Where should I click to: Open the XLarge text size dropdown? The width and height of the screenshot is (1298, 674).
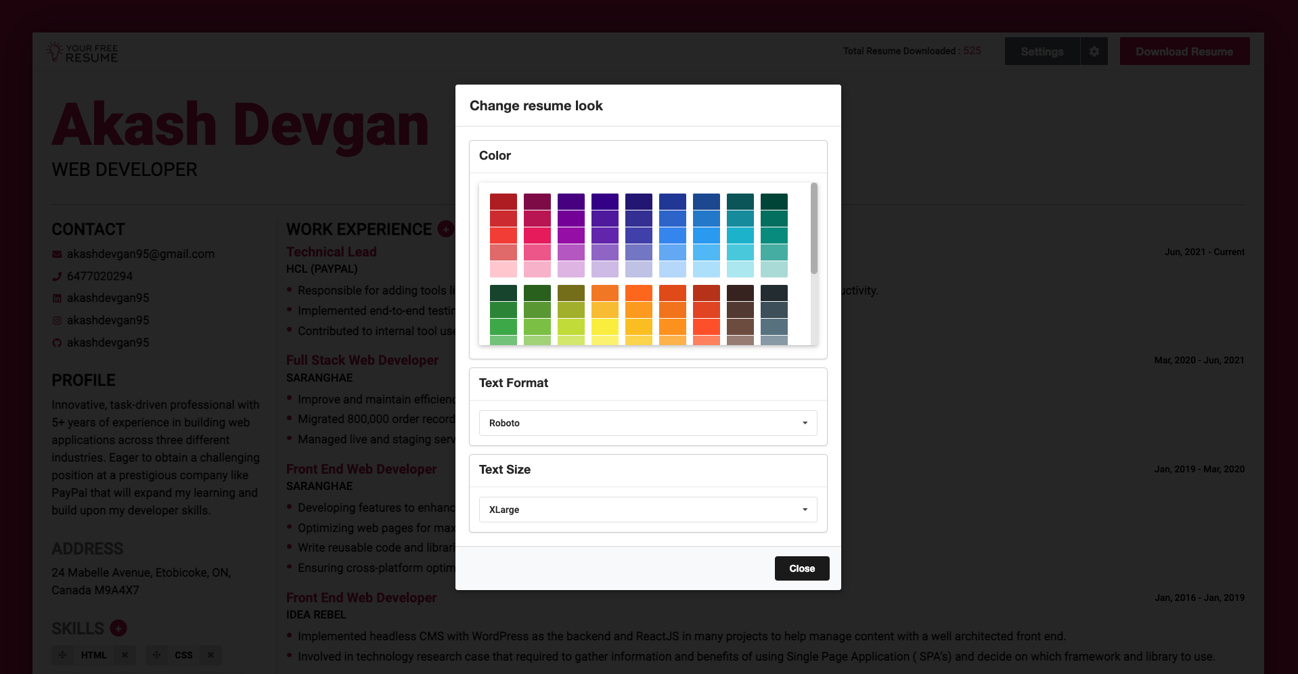[x=648, y=510]
